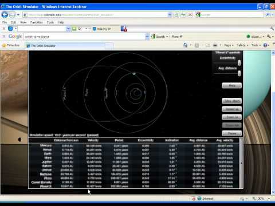Click the Zoom in button

[231, 117]
